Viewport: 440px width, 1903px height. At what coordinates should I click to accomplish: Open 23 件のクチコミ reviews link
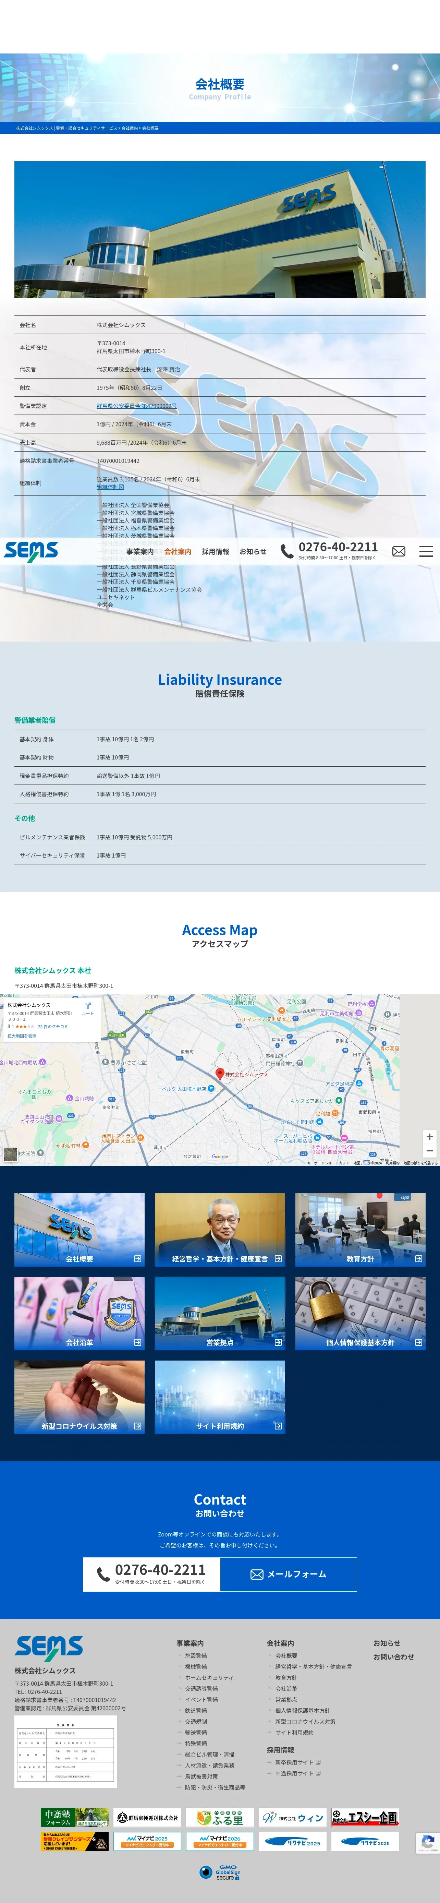(x=52, y=1026)
